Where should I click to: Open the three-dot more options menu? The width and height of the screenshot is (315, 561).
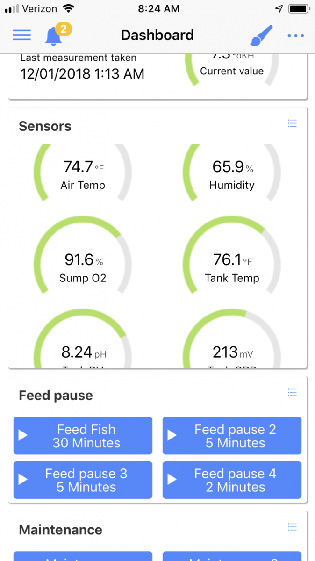coord(296,36)
